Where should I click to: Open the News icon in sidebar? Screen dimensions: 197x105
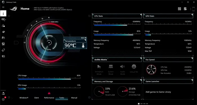tap(3, 56)
